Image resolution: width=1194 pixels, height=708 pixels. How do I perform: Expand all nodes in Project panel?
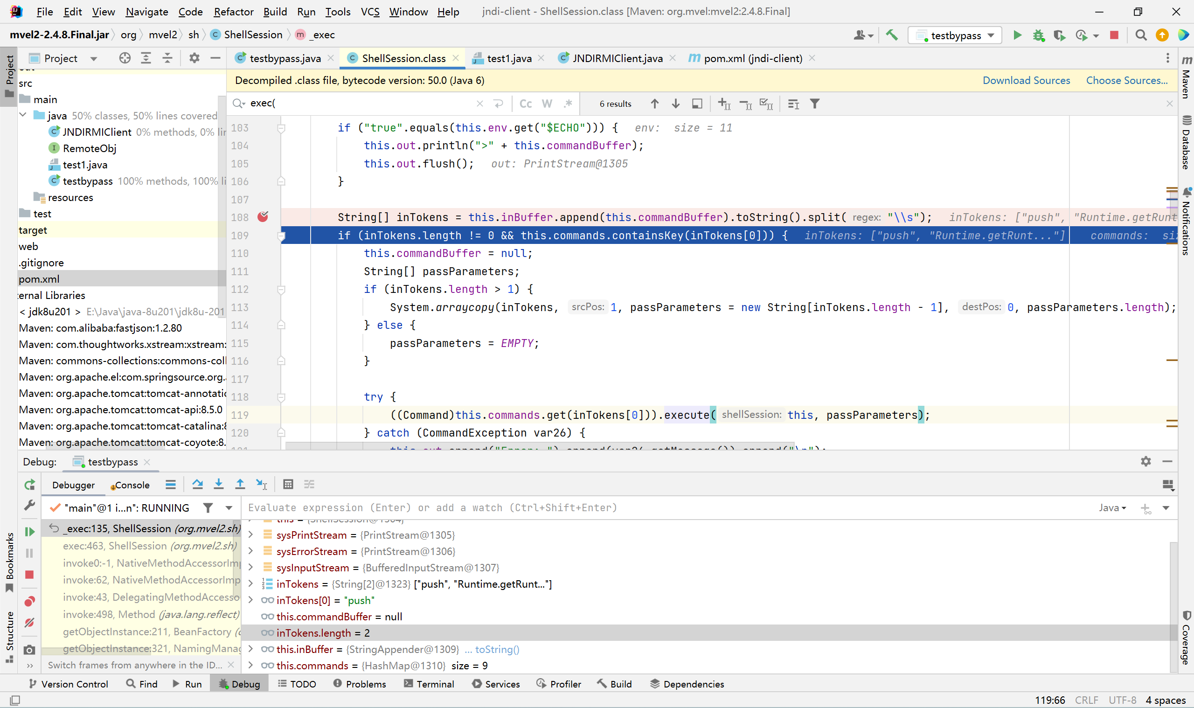click(x=146, y=58)
